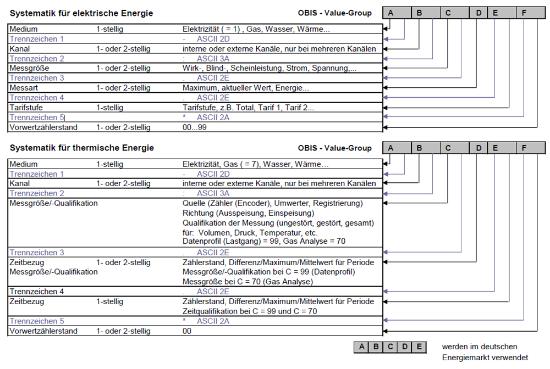Click the text "Energiemarkt verwendet"
Image resolution: width=550 pixels, height=369 pixels.
point(485,357)
